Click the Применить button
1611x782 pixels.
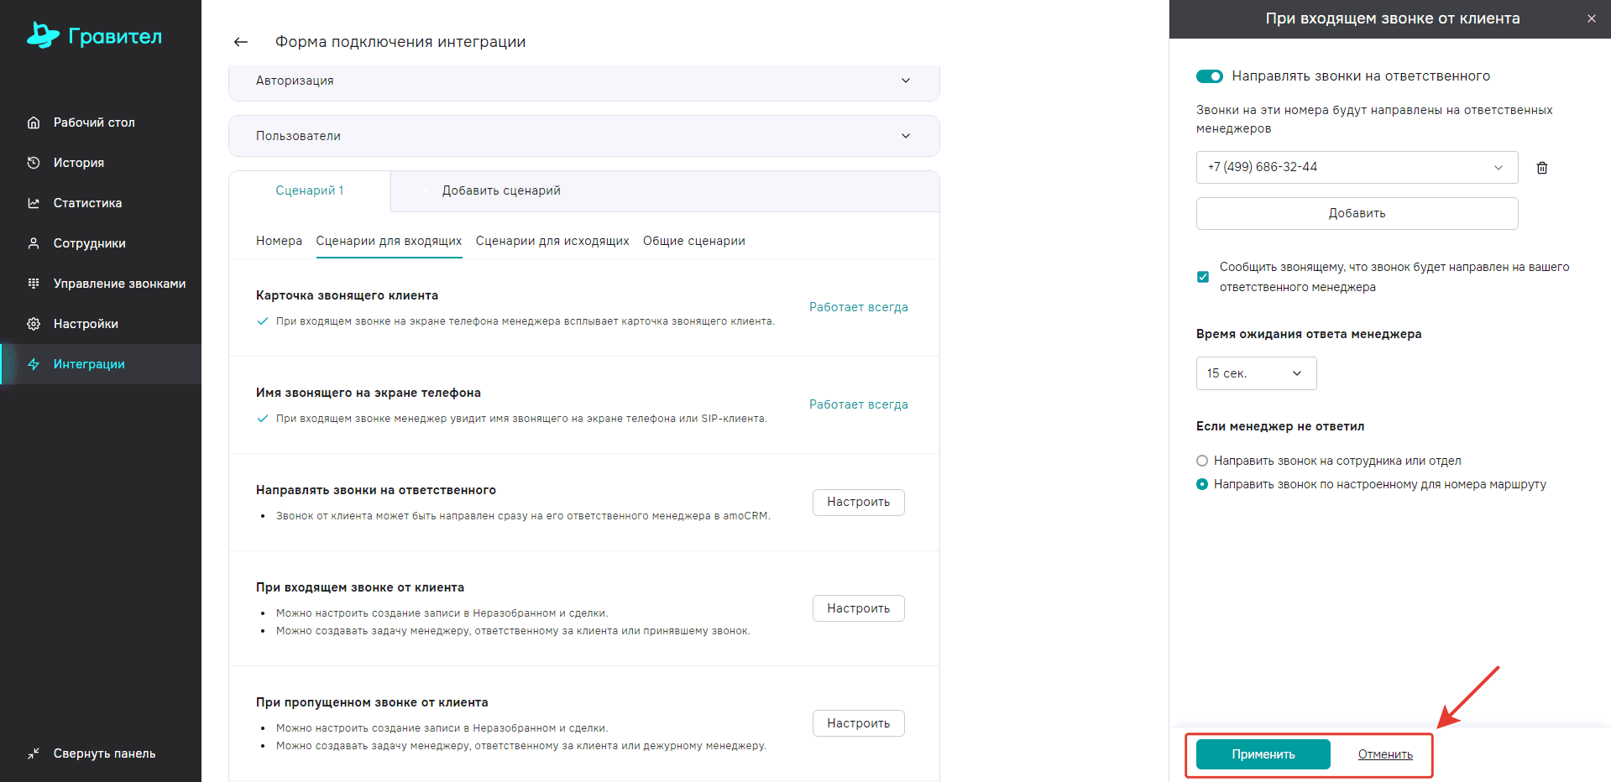pyautogui.click(x=1263, y=754)
